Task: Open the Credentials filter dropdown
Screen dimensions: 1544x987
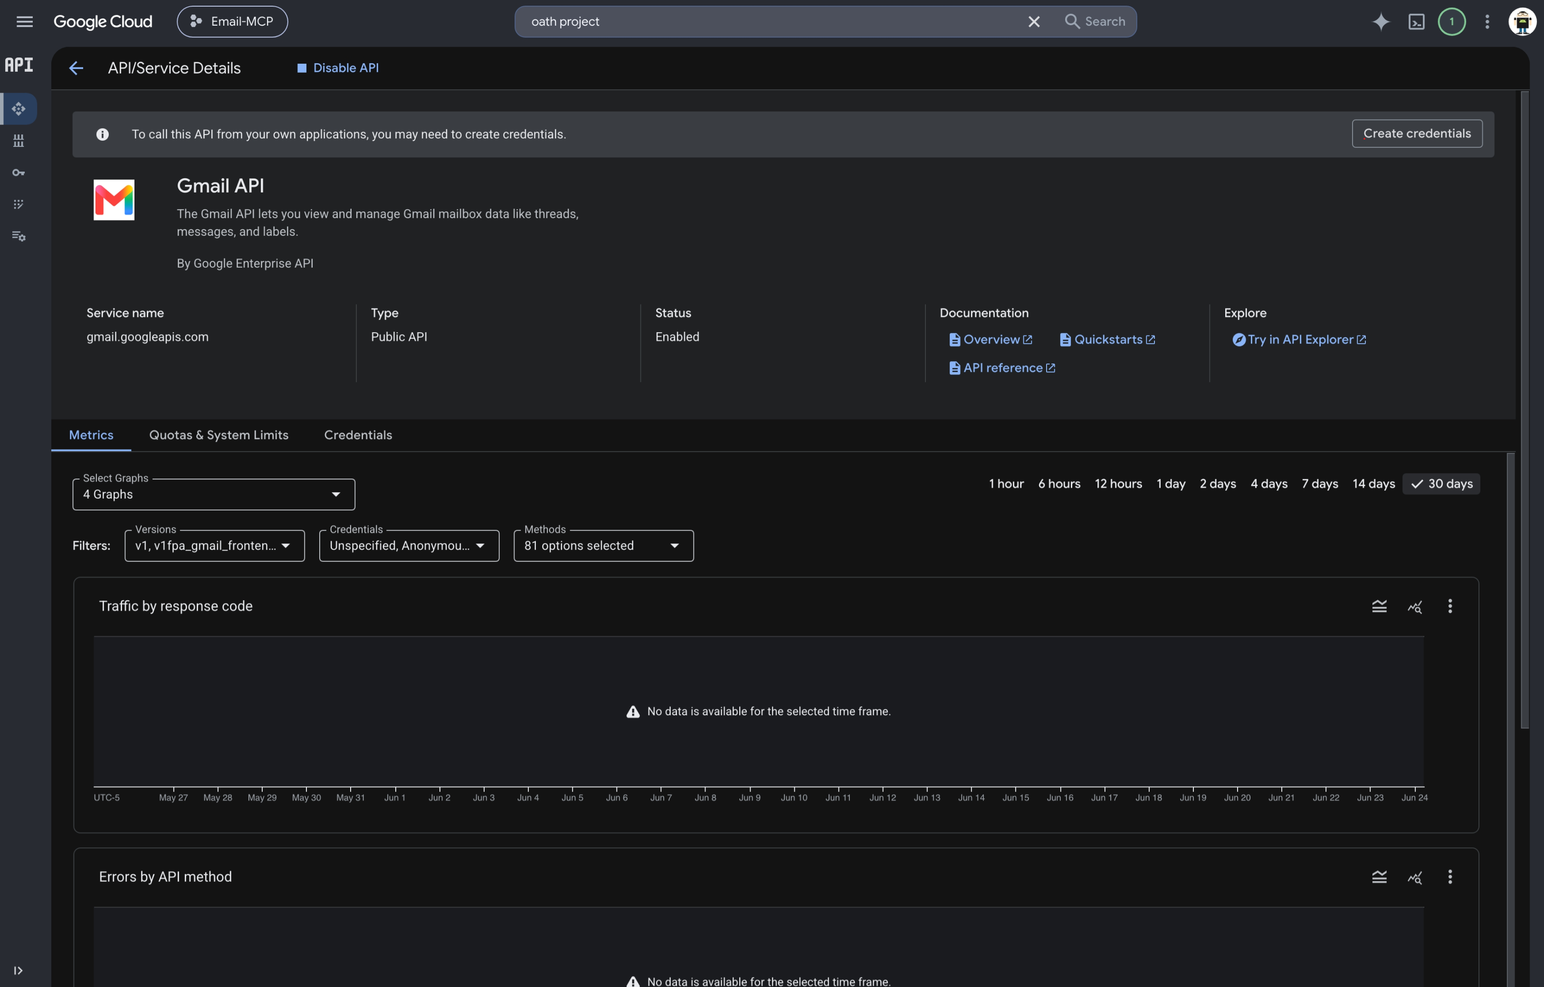Action: pos(409,546)
